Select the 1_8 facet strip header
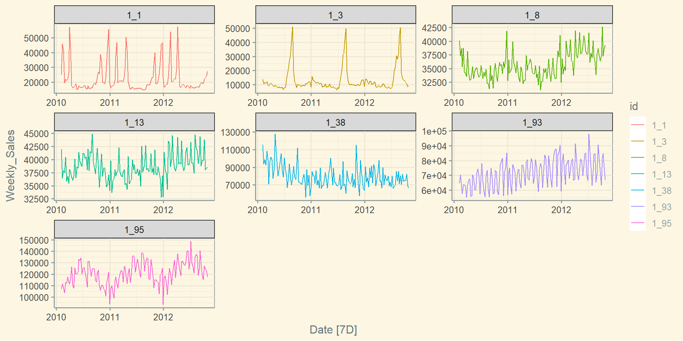 click(532, 15)
